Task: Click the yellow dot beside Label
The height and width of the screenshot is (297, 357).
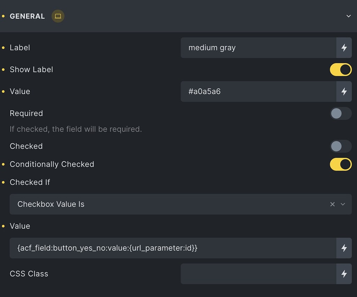Action: click(x=3, y=48)
